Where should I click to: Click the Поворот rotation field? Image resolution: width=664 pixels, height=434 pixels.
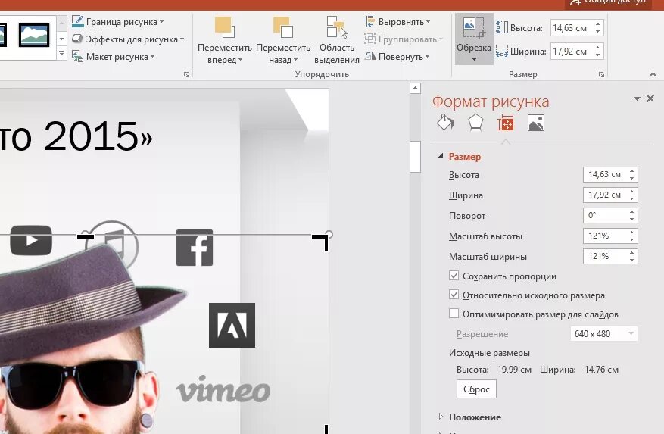605,215
